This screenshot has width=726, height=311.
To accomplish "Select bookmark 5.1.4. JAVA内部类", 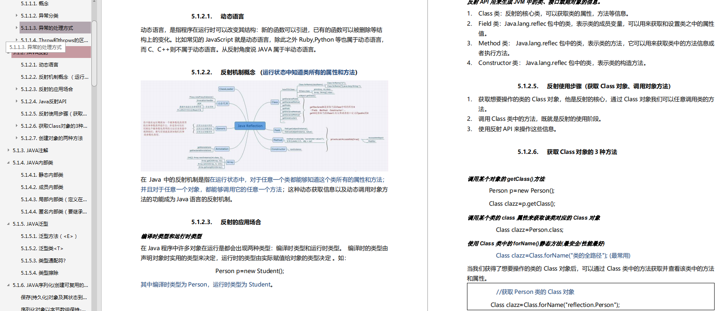I will [x=33, y=162].
